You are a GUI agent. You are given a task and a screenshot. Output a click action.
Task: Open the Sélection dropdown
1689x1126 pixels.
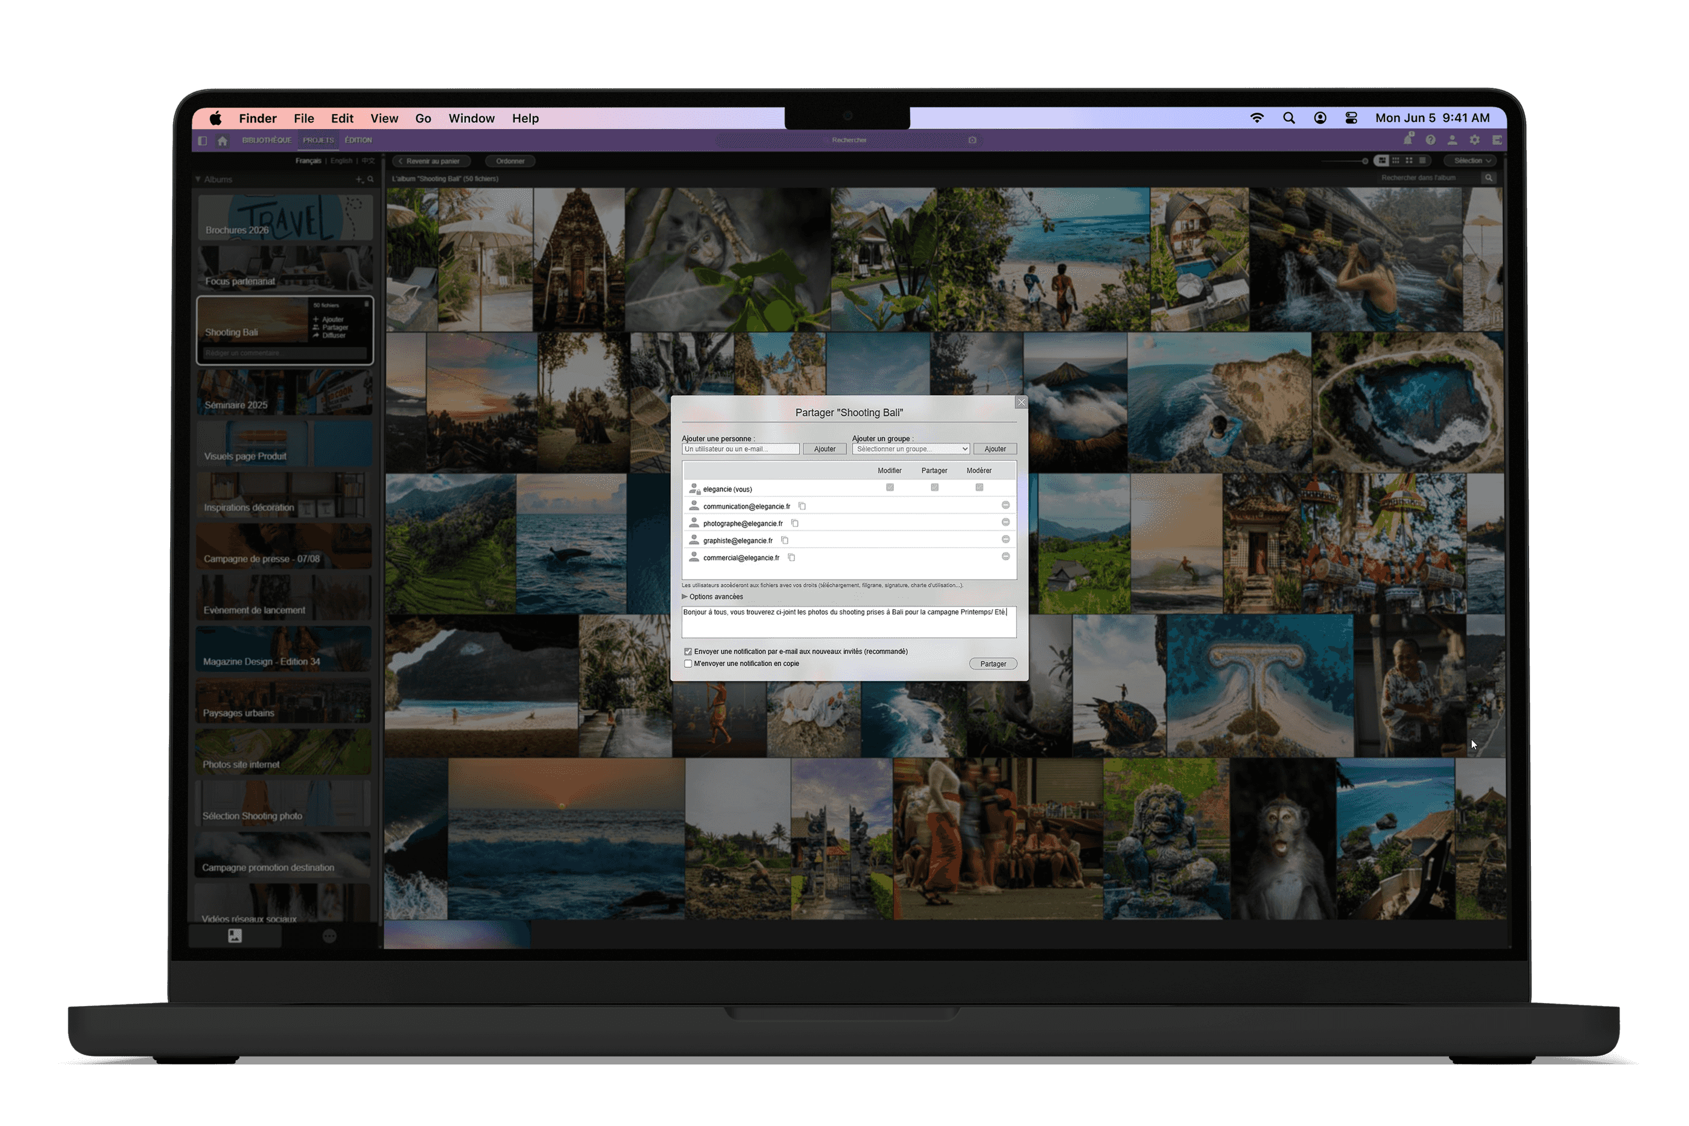(1471, 161)
